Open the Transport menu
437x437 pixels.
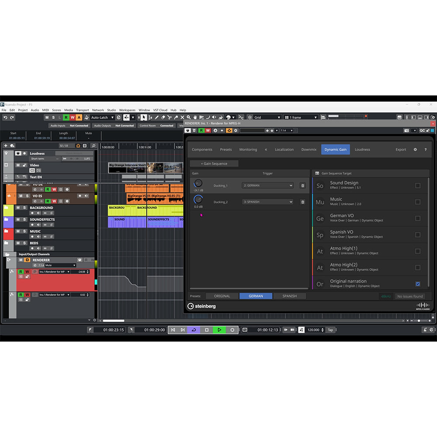[83, 110]
